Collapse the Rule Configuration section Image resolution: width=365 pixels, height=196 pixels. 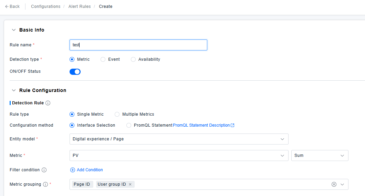click(14, 90)
